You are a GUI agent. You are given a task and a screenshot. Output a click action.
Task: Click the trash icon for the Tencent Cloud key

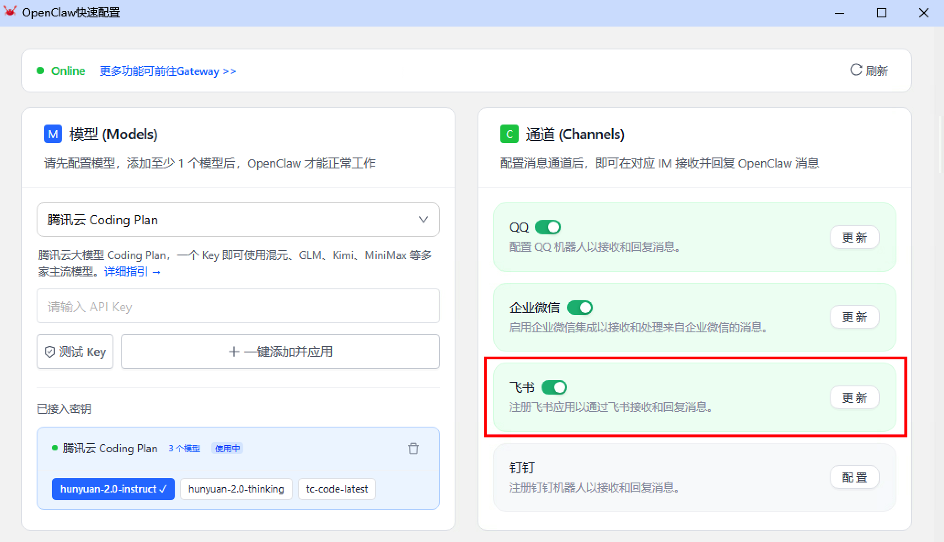tap(413, 449)
